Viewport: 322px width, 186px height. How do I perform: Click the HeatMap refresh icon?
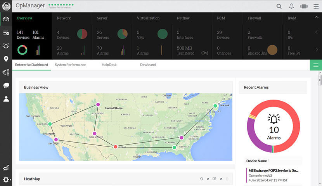point(201,179)
